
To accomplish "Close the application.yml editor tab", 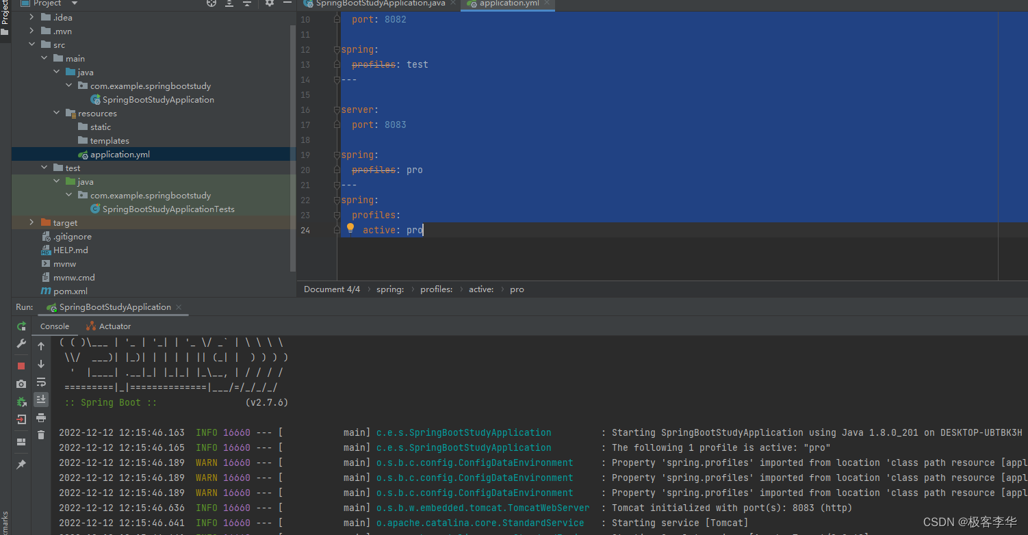I will coord(548,4).
